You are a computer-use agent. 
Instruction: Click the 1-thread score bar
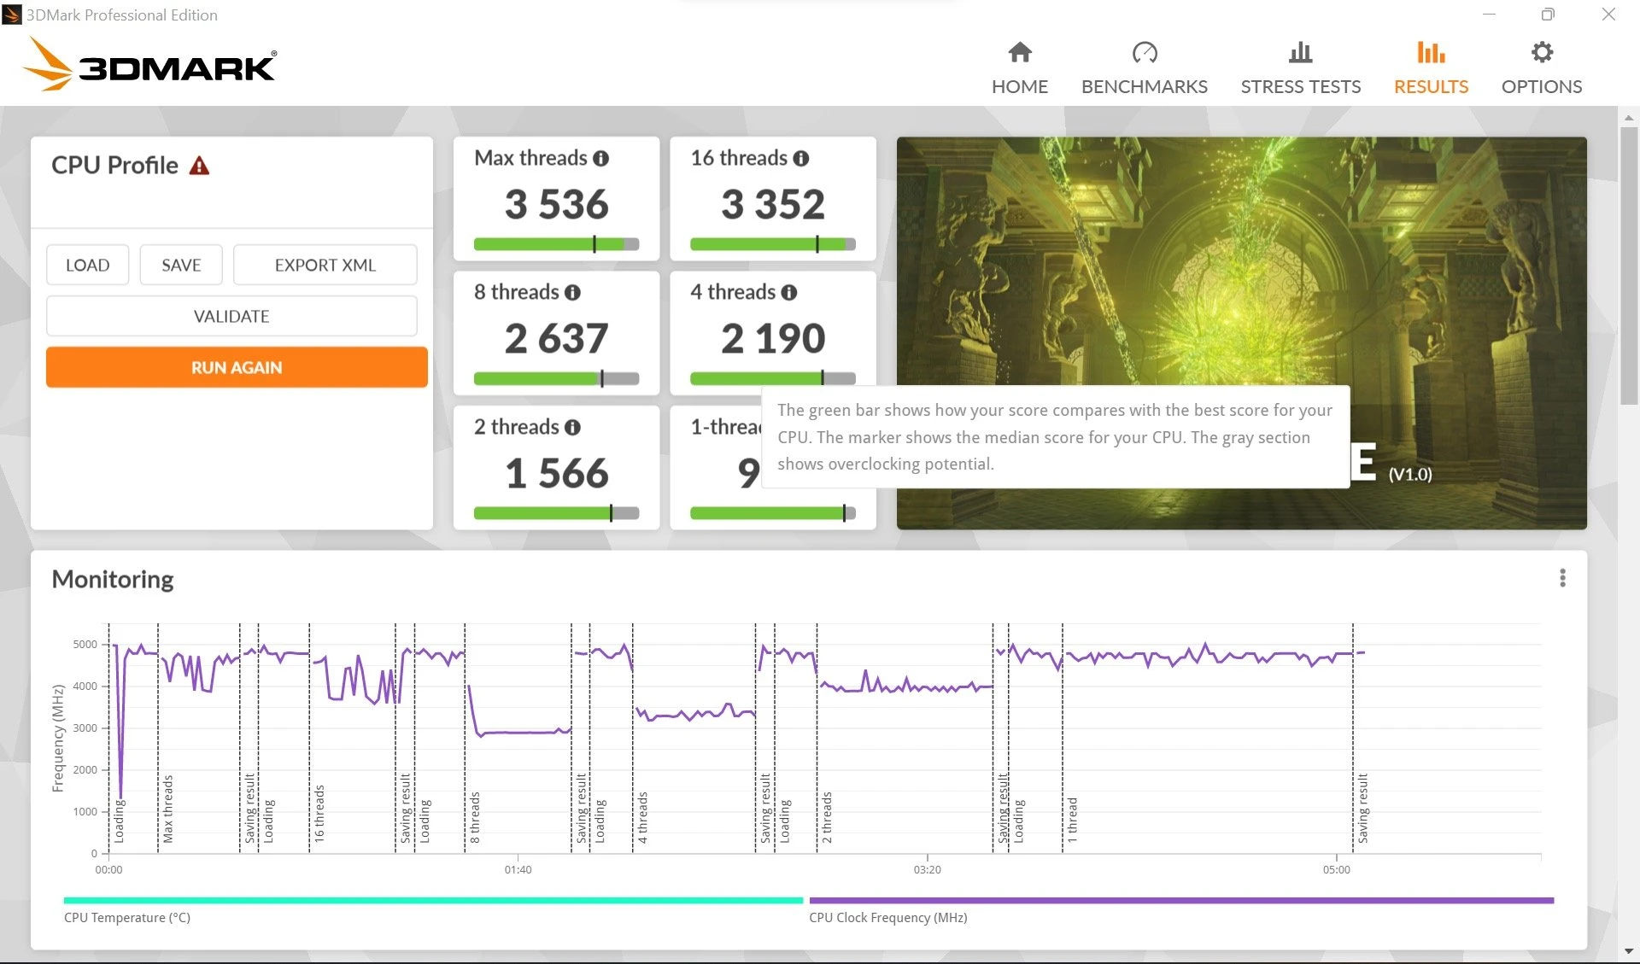tap(772, 513)
